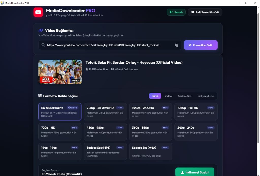The image size is (260, 176).
Task: Click the paste clipboard icon in URL field
Action: coord(176,45)
